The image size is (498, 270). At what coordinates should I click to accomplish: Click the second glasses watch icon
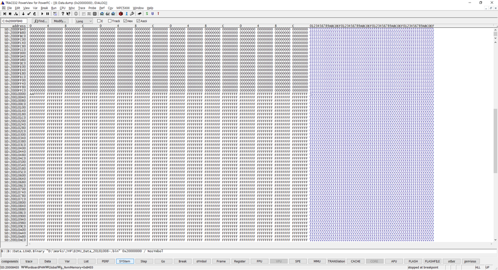point(108,13)
